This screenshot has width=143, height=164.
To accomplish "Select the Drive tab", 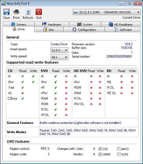I will [19, 29].
